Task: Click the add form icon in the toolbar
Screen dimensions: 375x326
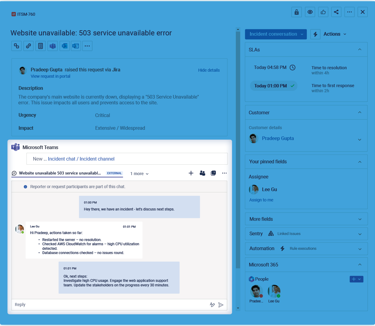Action: [41, 46]
